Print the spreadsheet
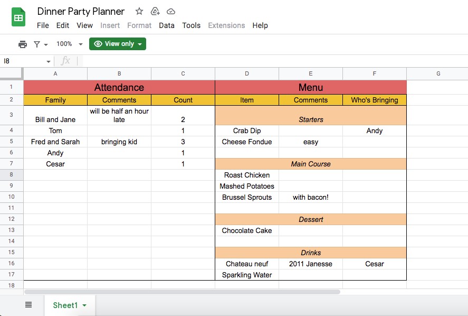This screenshot has height=316, width=468. coord(23,44)
